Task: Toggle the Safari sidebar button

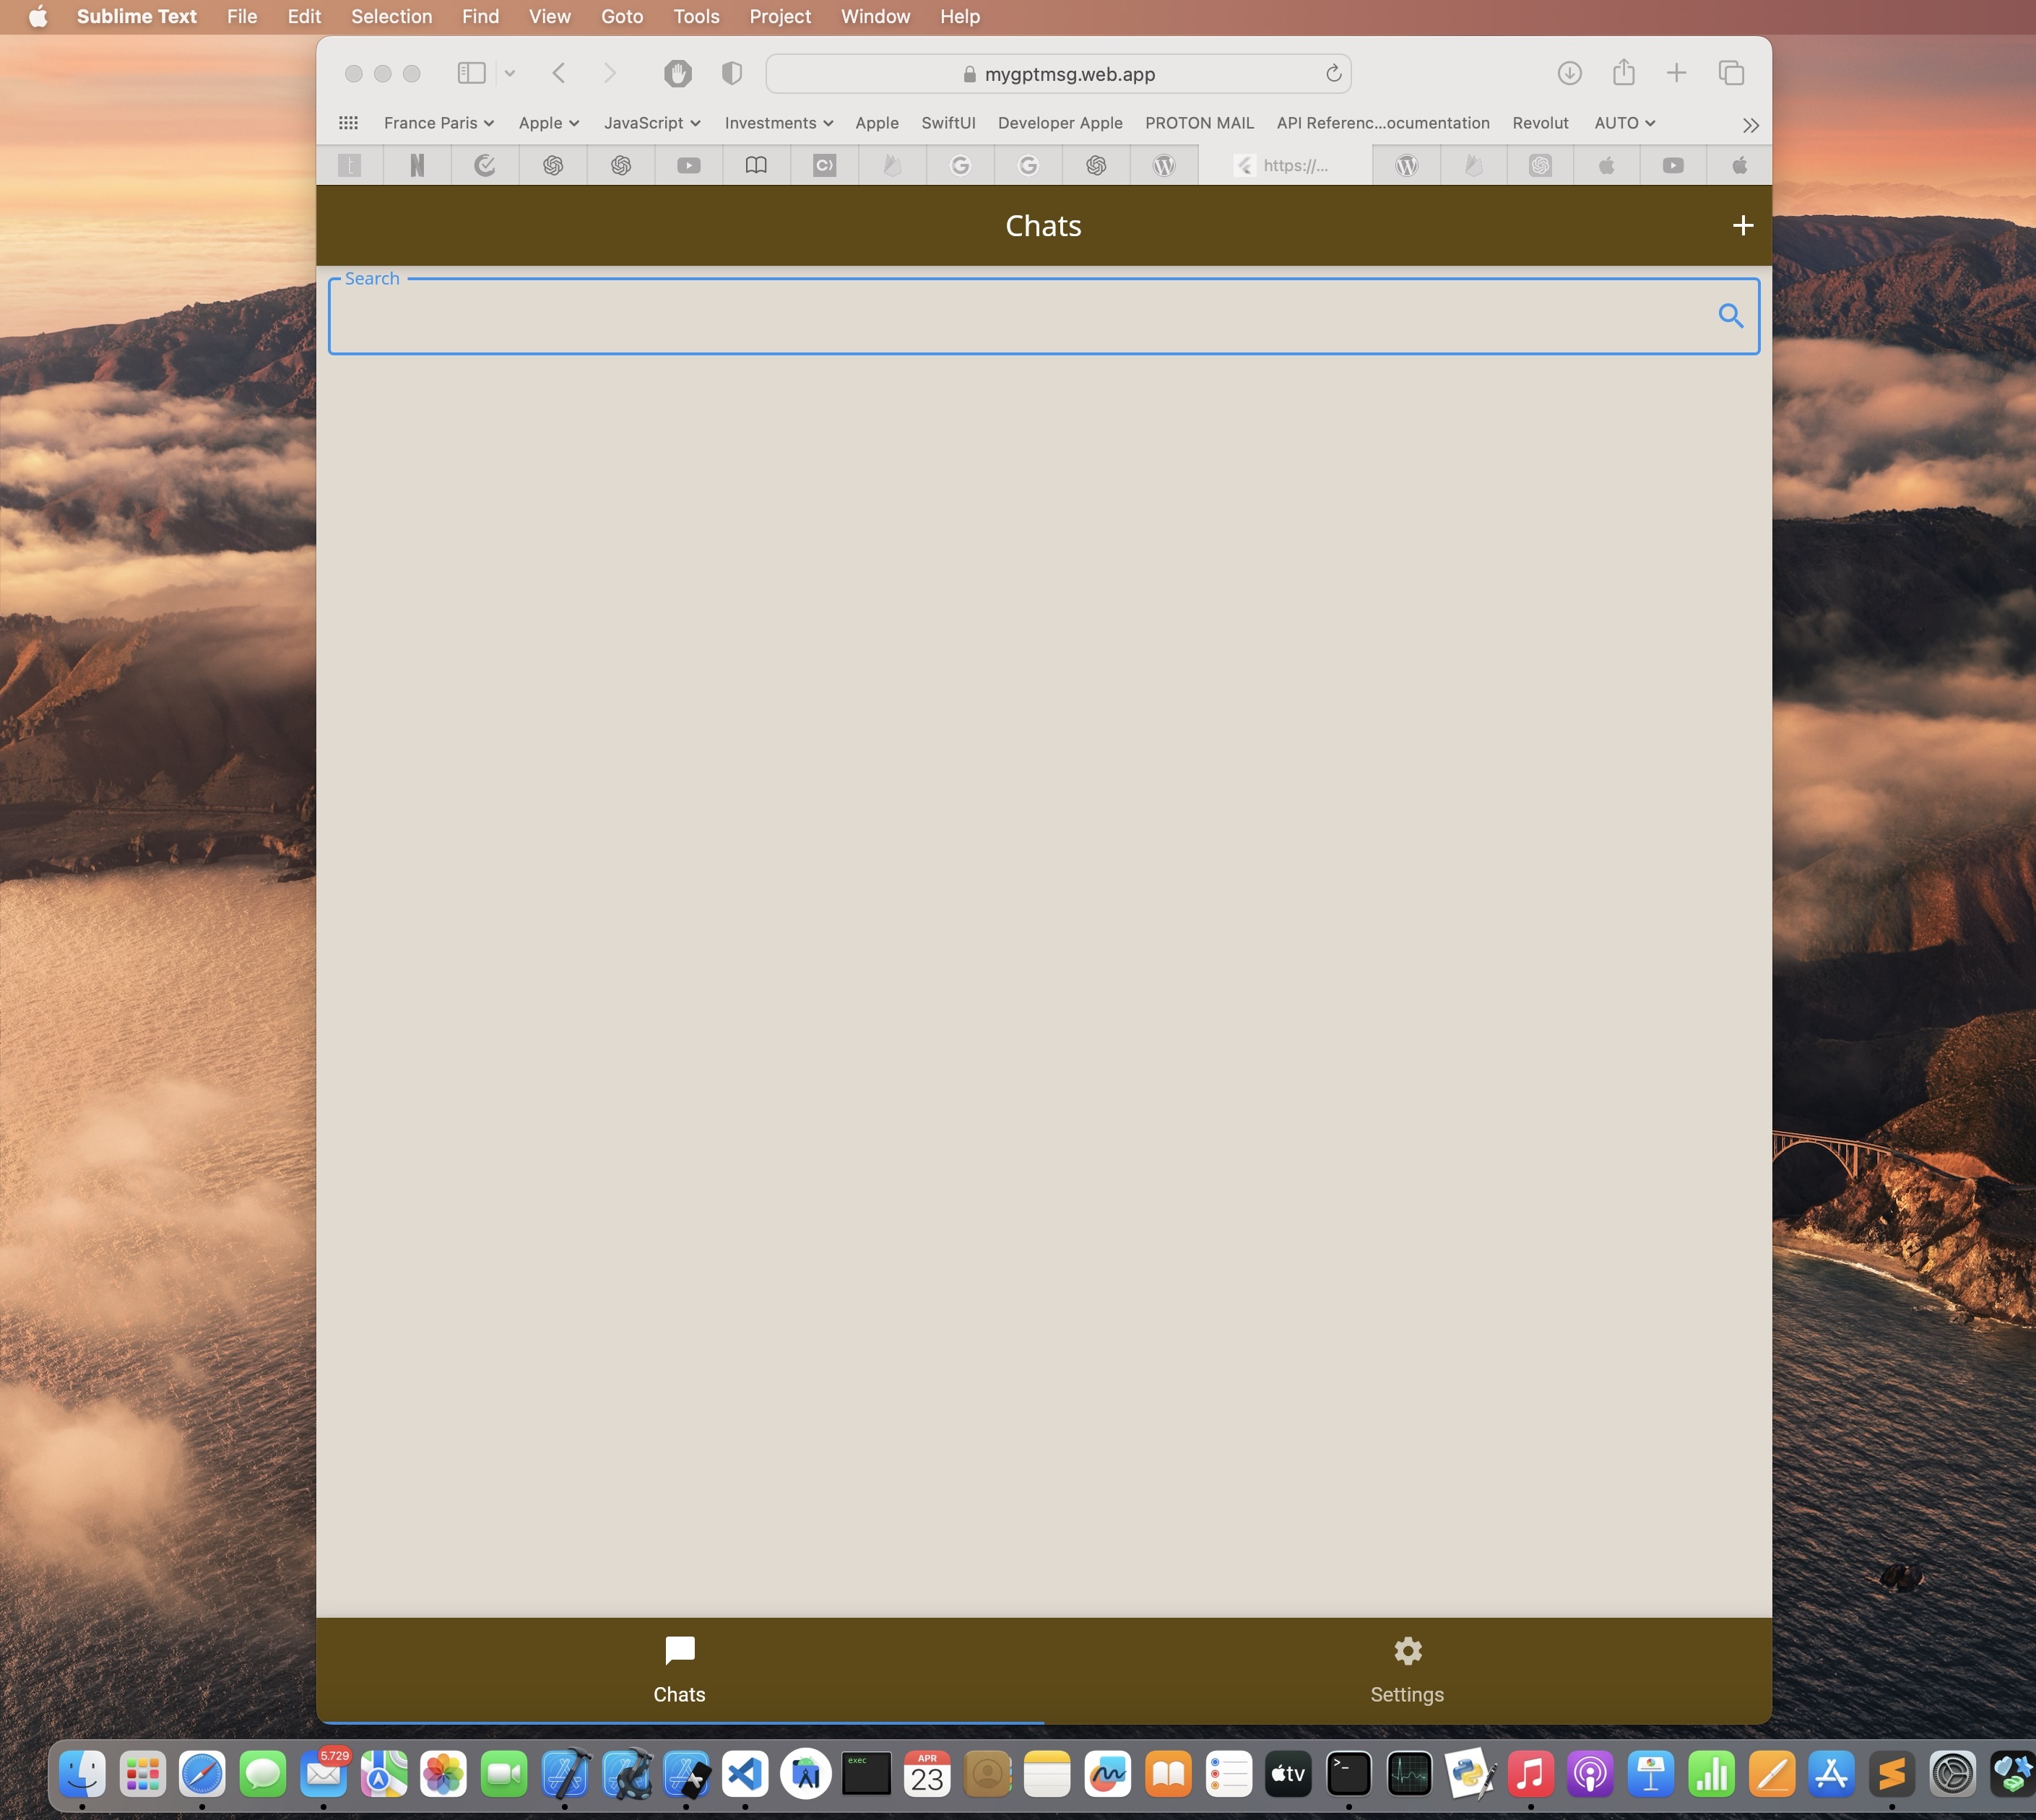Action: [x=471, y=73]
